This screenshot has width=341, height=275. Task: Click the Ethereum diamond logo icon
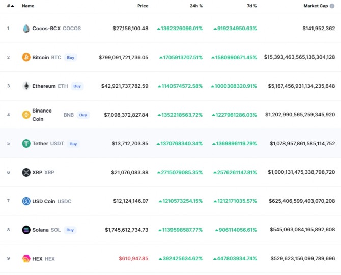[26, 86]
